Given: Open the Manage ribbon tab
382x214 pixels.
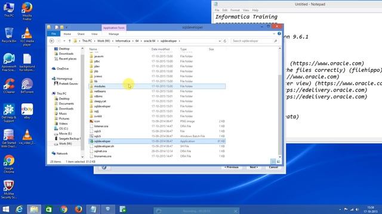Looking at the screenshot, I should click(x=114, y=34).
